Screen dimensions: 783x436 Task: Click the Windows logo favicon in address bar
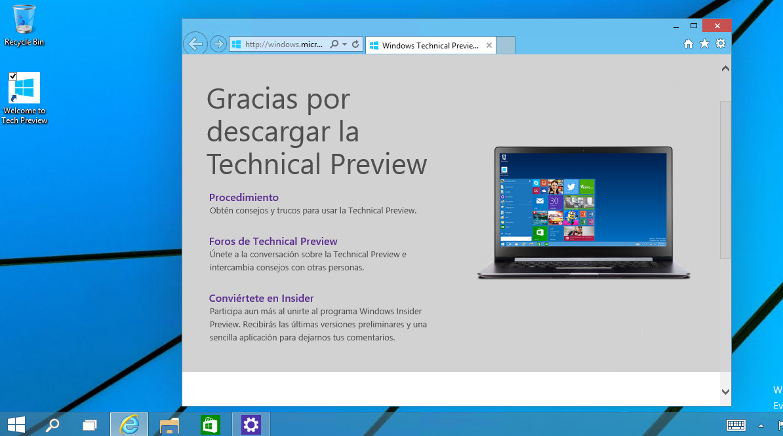click(236, 45)
